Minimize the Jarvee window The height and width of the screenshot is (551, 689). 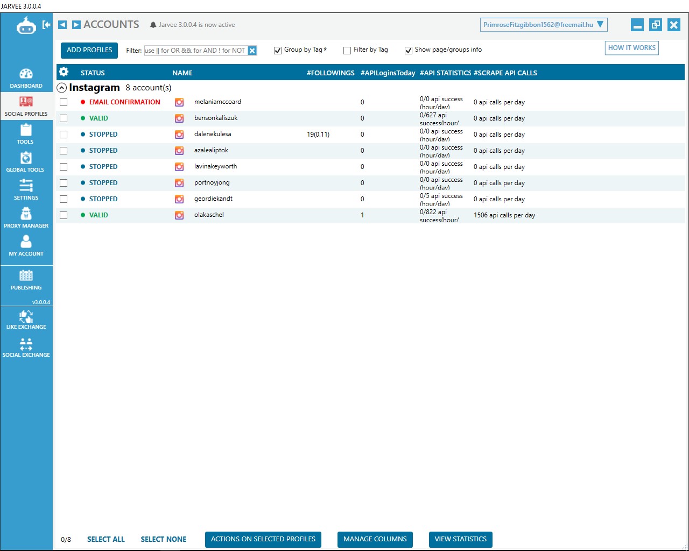point(637,25)
